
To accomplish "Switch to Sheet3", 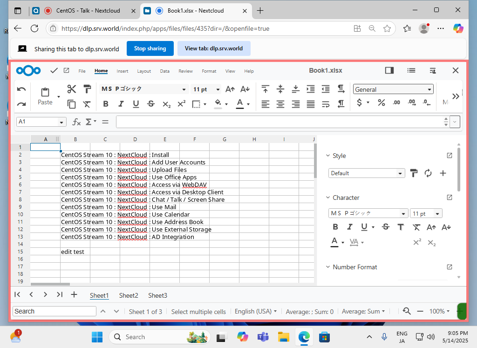I will (157, 295).
